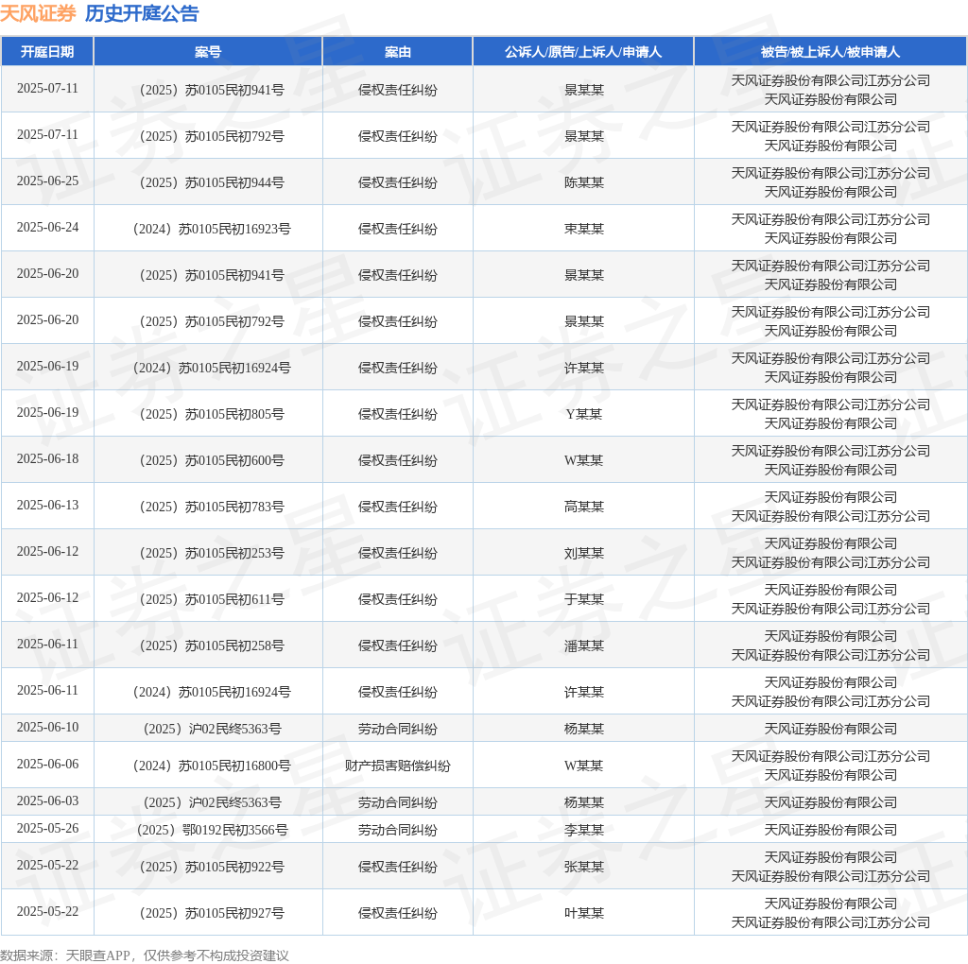Open case (2024)苏0105民初16923号
This screenshot has width=968, height=964.
pyautogui.click(x=208, y=229)
